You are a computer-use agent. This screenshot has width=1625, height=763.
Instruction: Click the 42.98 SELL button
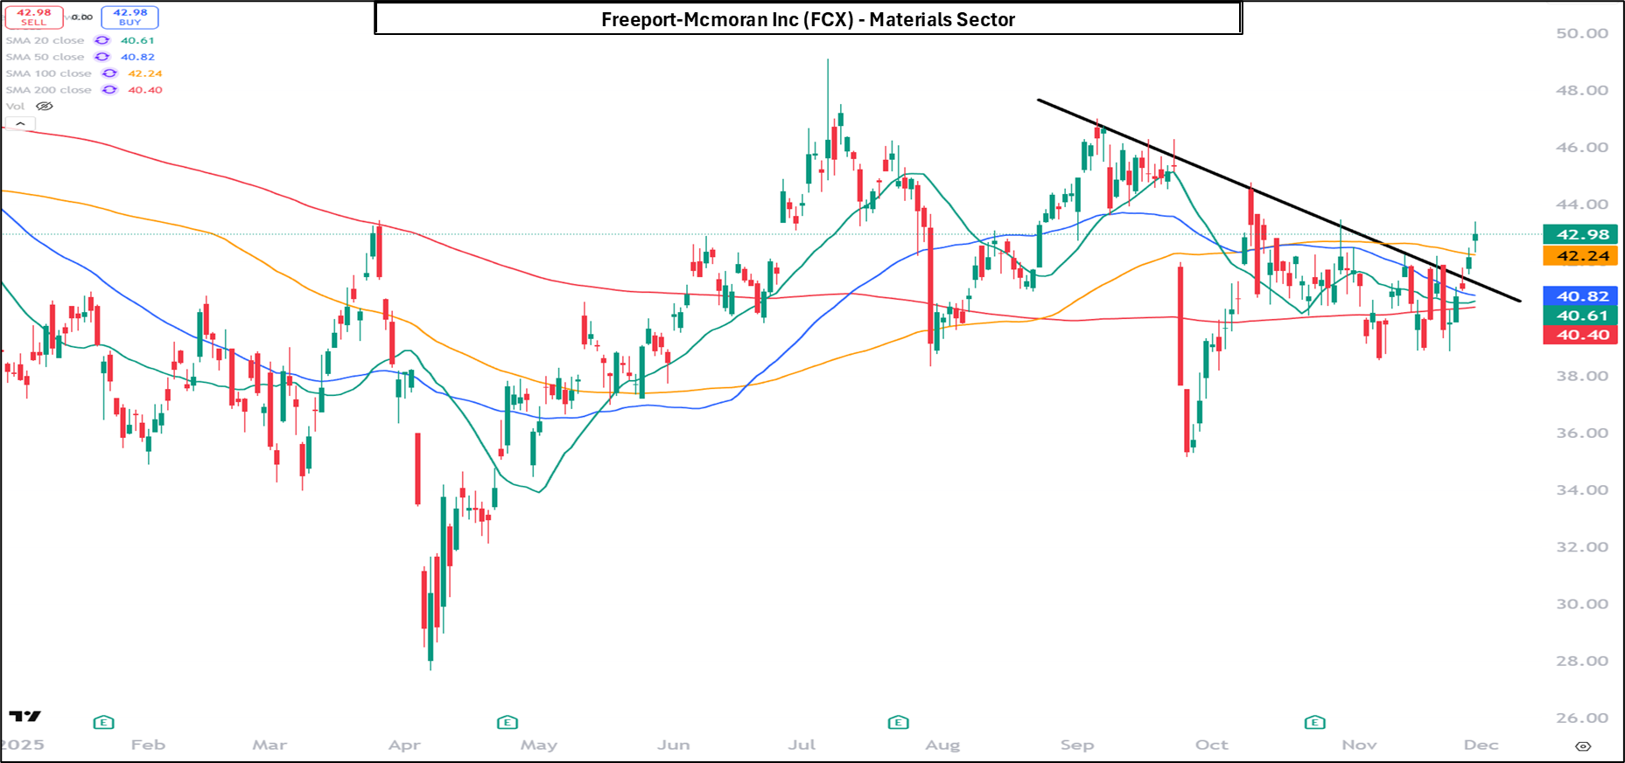[34, 17]
